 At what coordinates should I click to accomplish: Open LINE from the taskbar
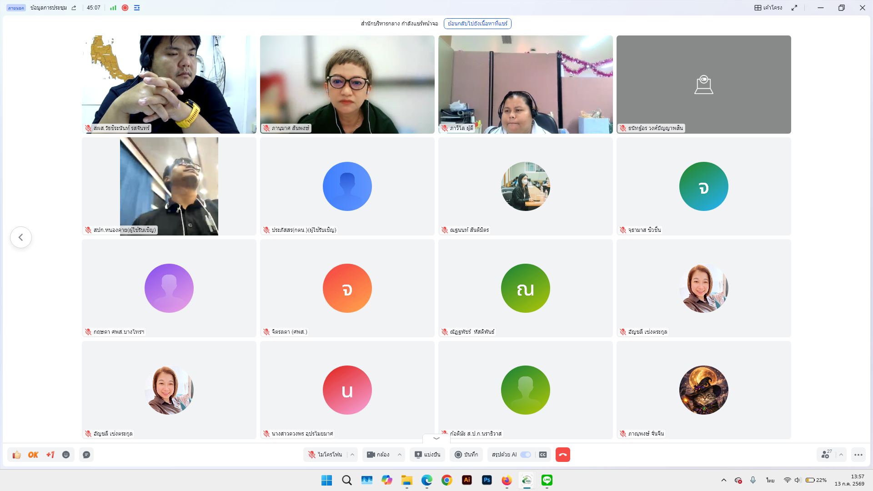(x=547, y=480)
